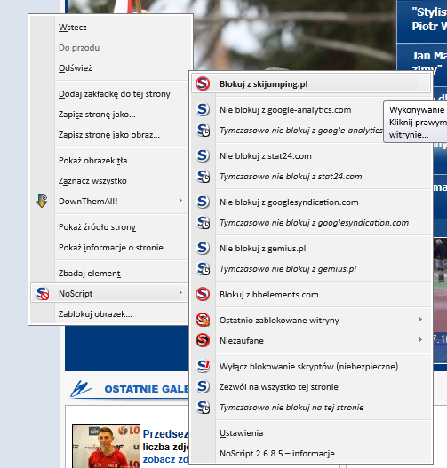The image size is (447, 468).
Task: Select Zapisz stronę jako obraz...
Action: pos(109,135)
